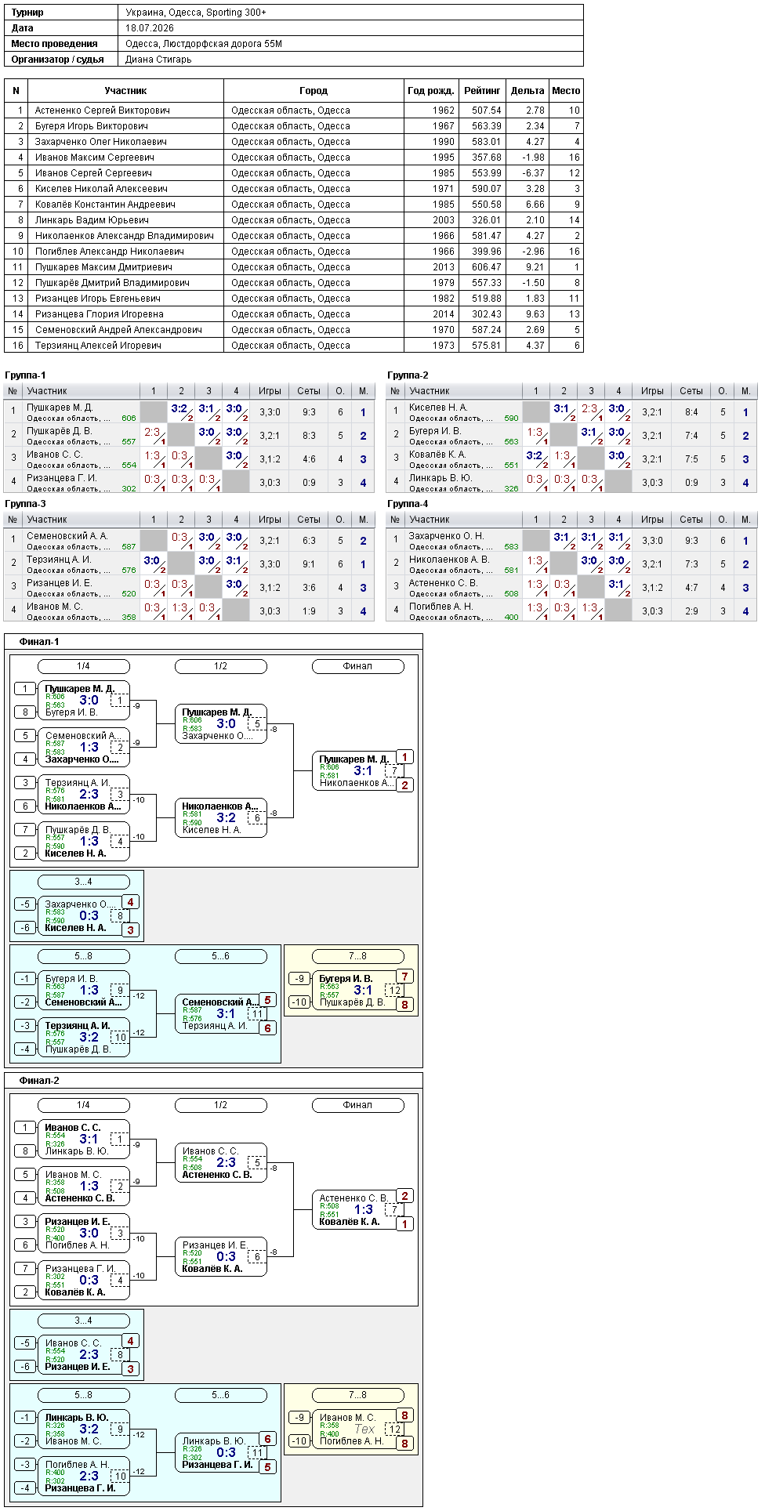
Task: Click the 1/2 round label in Финал-1
Action: [220, 666]
